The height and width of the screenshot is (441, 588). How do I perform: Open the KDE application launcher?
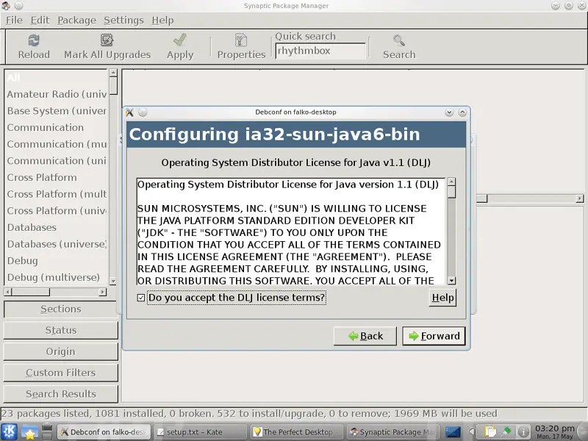pyautogui.click(x=9, y=431)
